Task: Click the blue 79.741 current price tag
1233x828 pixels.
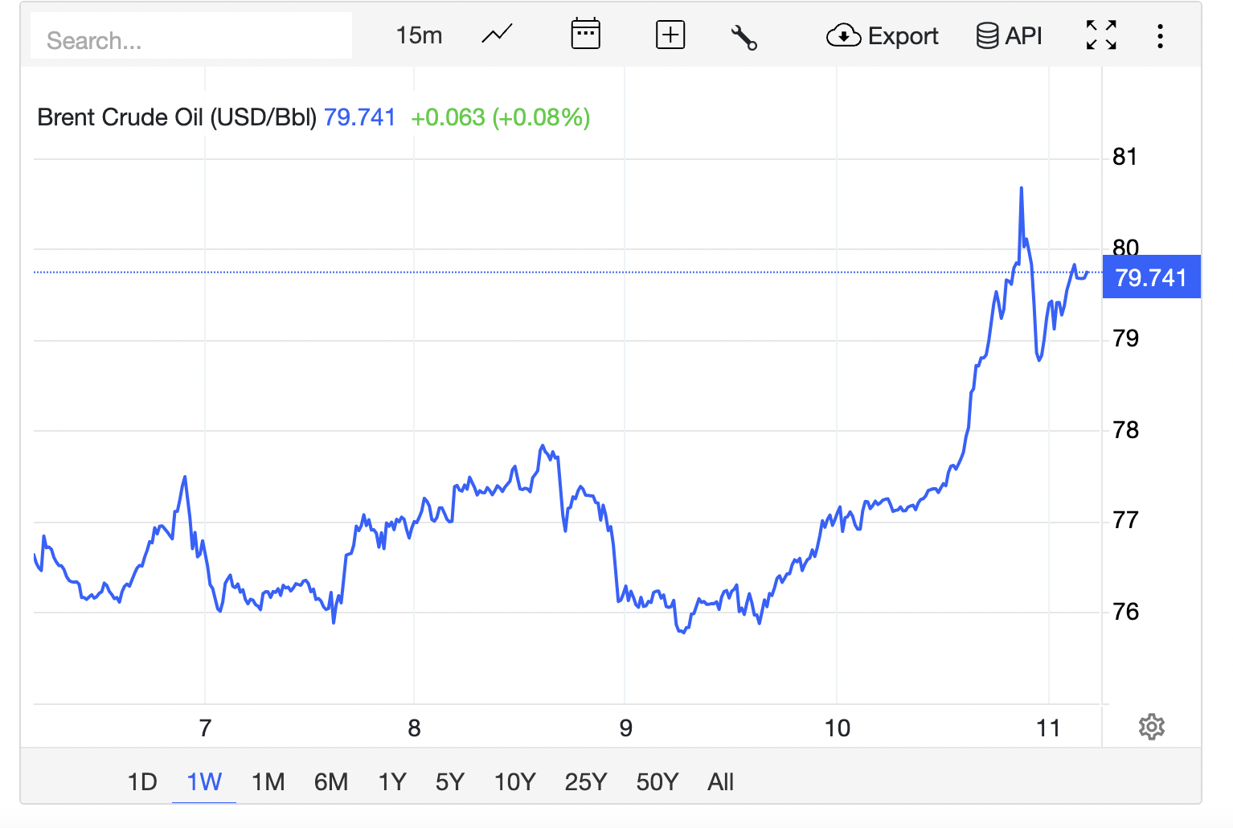Action: pos(1151,277)
